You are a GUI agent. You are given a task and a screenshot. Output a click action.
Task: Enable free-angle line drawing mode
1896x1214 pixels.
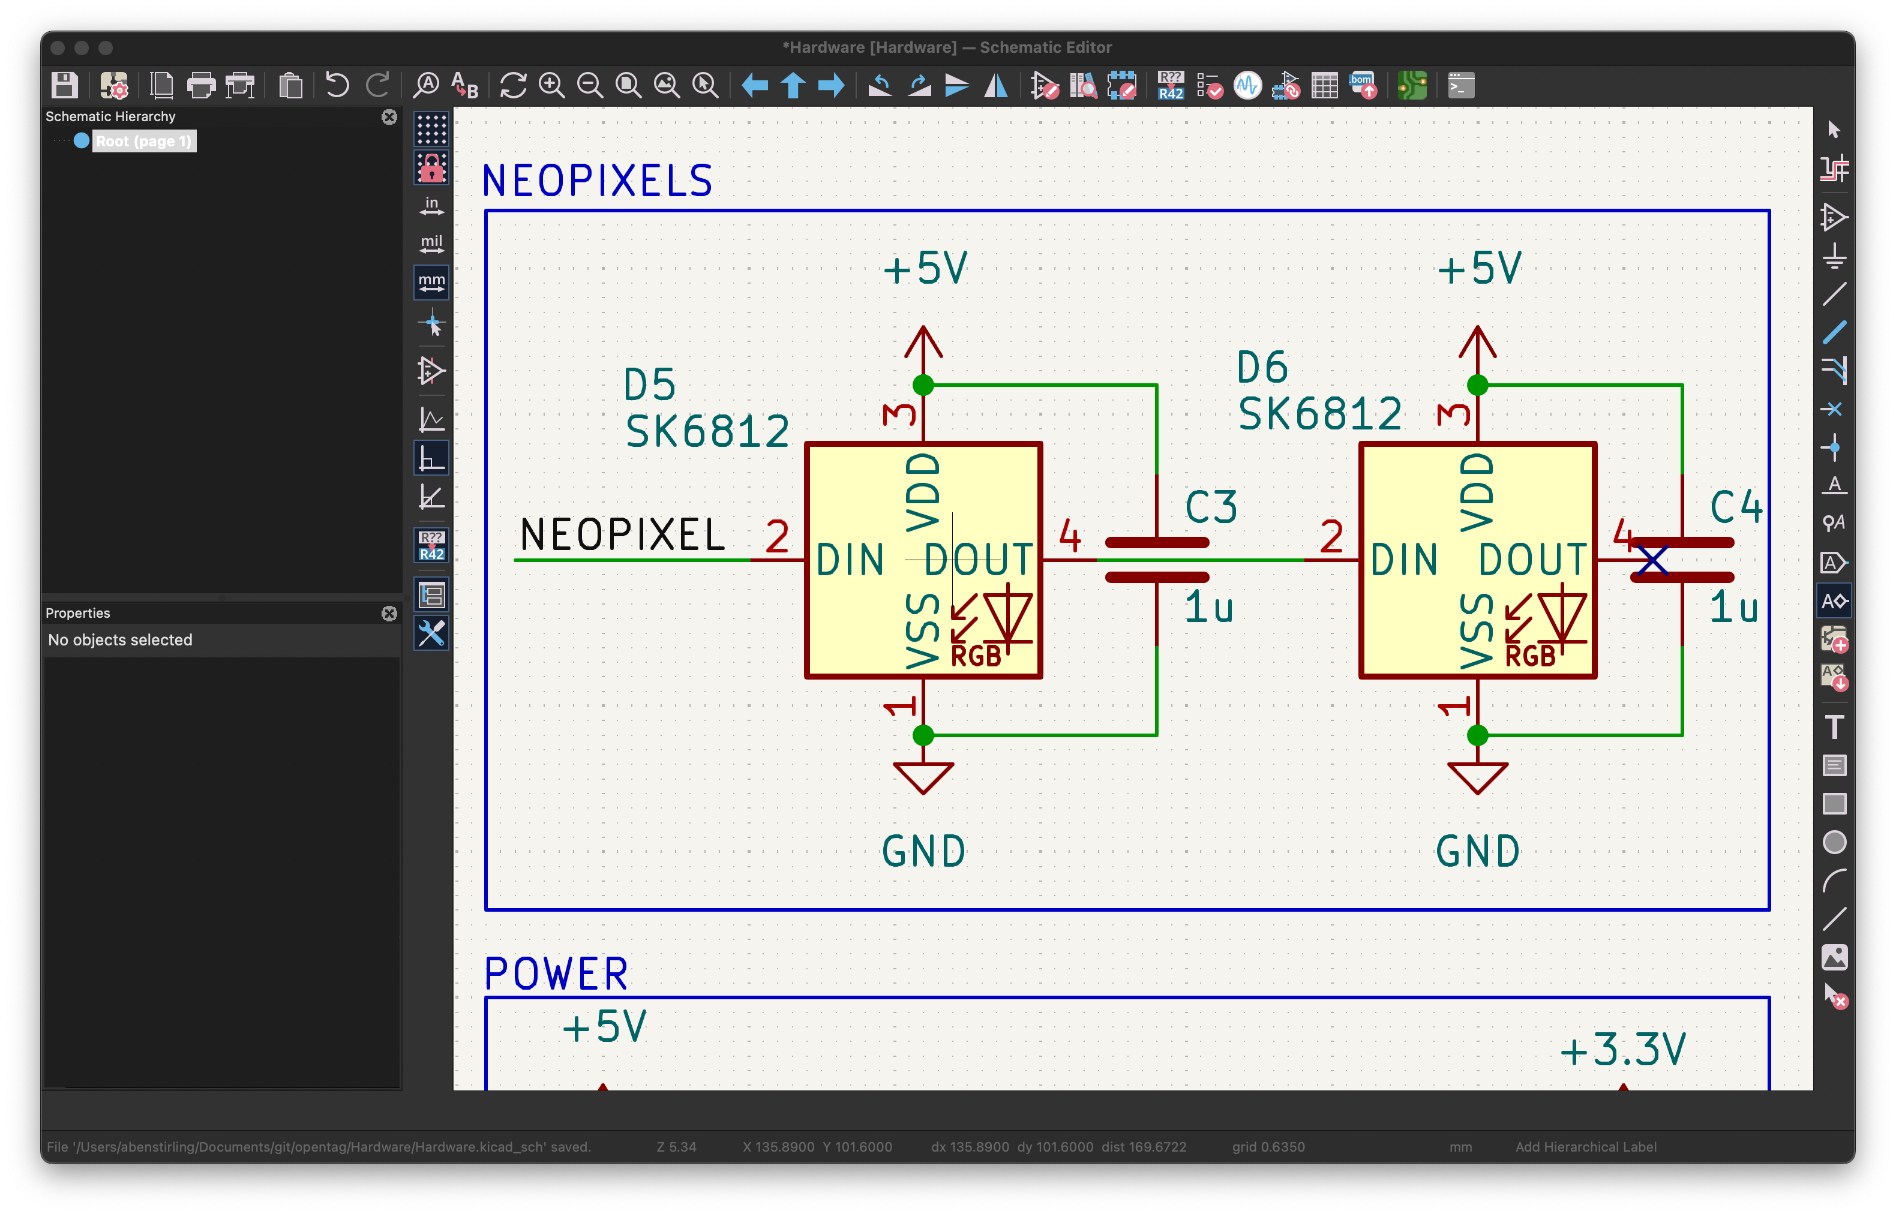pos(431,419)
